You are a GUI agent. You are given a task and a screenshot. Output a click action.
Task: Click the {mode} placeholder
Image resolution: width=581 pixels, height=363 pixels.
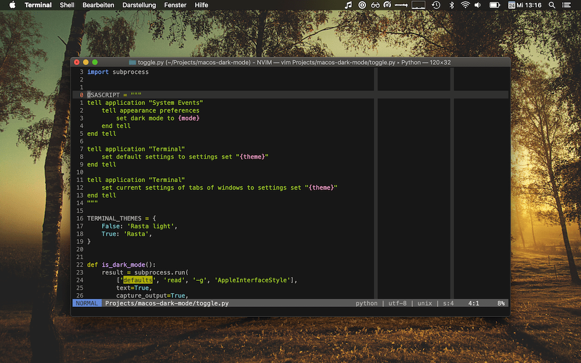pos(188,118)
